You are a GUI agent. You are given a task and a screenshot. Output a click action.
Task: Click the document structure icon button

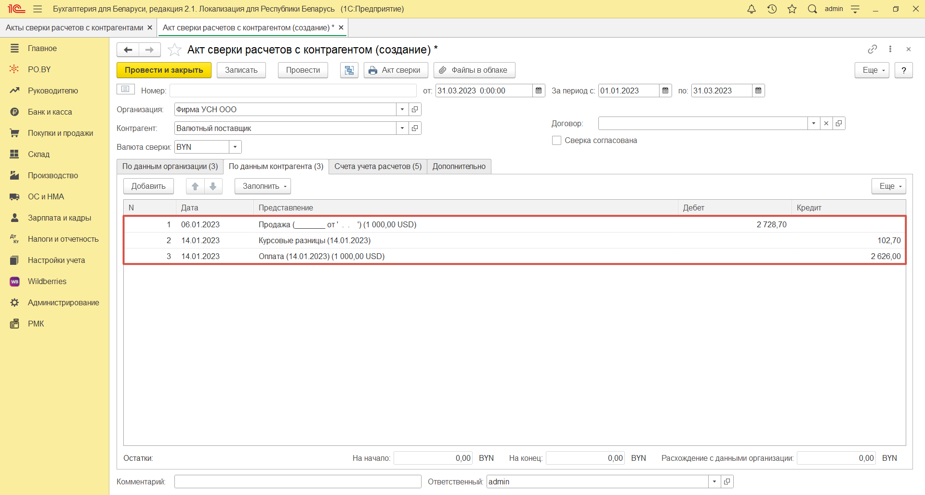349,70
